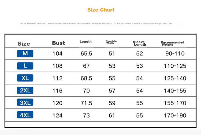Select the blue L size badge
Screen dimensions: 201x135
point(25,66)
